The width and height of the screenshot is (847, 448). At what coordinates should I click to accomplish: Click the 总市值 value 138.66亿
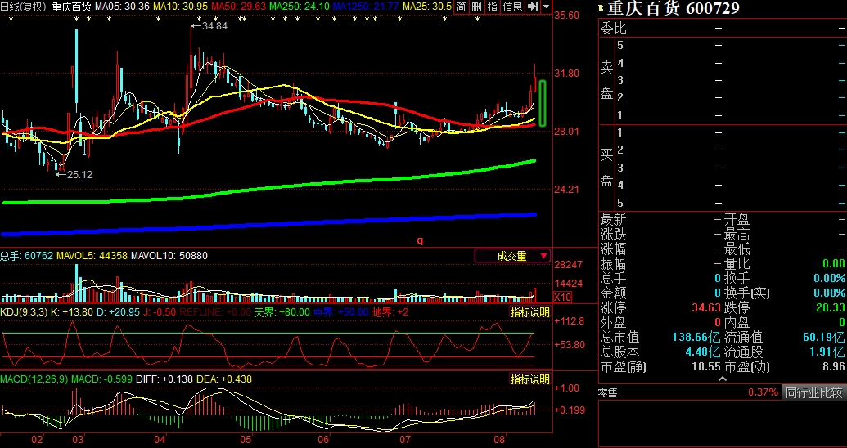[x=696, y=338]
